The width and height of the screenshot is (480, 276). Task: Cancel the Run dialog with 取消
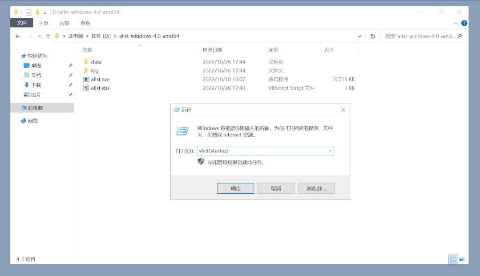(x=276, y=188)
